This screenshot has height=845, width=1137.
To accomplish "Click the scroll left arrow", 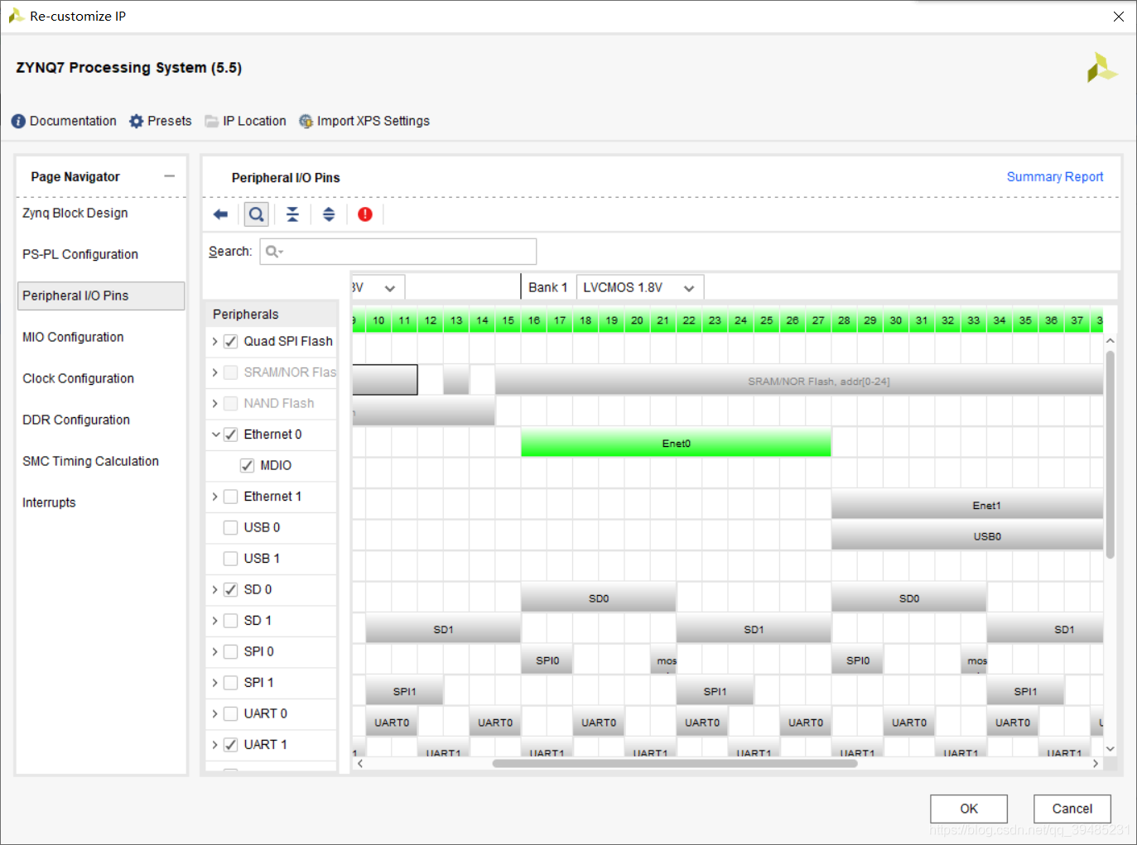I will click(x=360, y=763).
